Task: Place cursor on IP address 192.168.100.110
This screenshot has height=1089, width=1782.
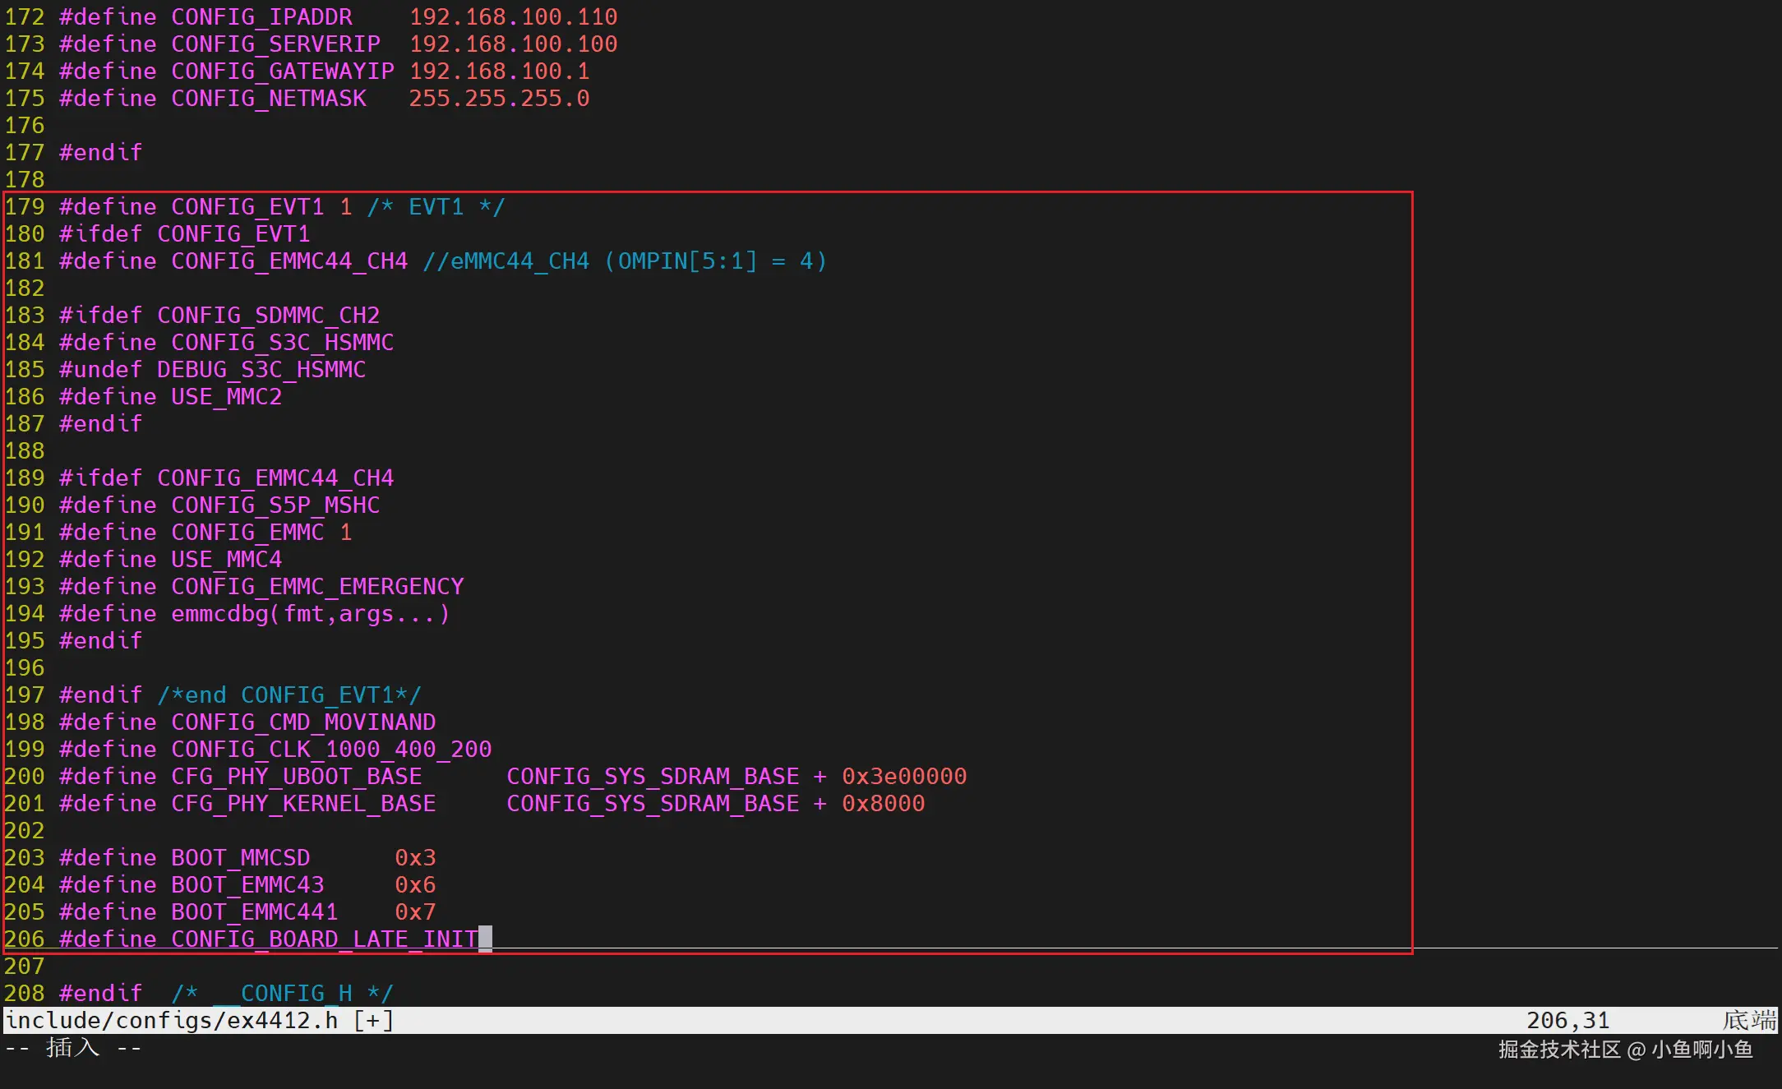Action: [x=513, y=16]
